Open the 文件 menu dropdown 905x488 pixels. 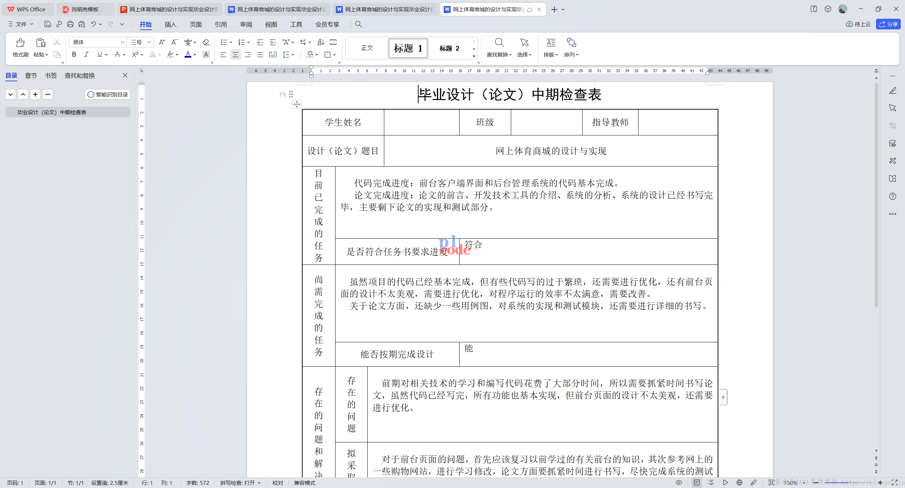[21, 24]
